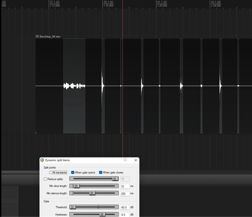This screenshot has width=252, height=217.
Task: Focus the Threshold -60.0 dB field
Action: [125, 207]
